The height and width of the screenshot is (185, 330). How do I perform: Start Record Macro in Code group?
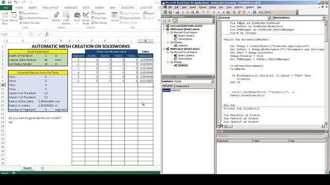tap(29, 13)
